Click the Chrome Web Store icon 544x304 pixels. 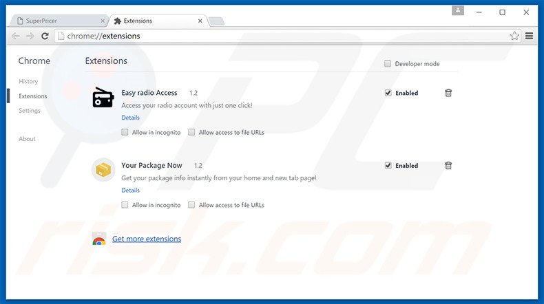point(99,239)
